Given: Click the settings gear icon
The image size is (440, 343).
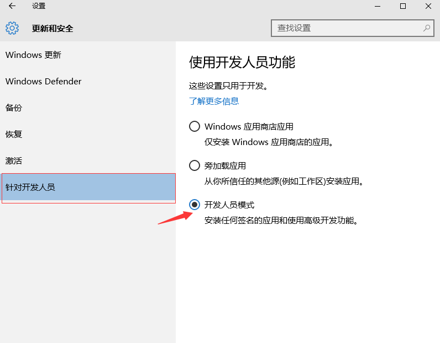Looking at the screenshot, I should (x=12, y=28).
